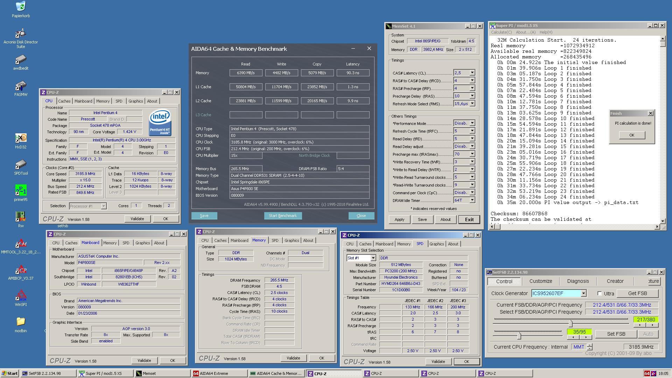Open Calculate(C) menu in Super PI
Screen dimensions: 672x378
click(x=501, y=32)
